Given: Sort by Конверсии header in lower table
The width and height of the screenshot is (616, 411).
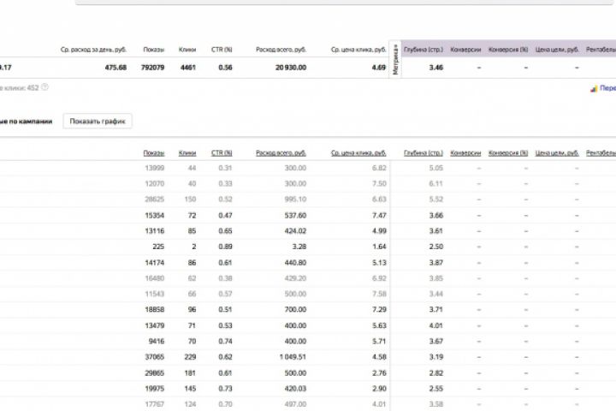Looking at the screenshot, I should (x=465, y=153).
